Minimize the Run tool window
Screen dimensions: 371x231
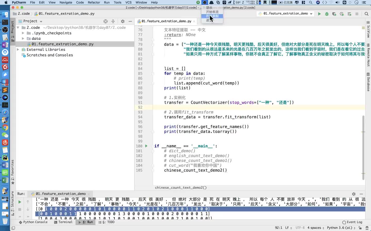click(x=361, y=194)
